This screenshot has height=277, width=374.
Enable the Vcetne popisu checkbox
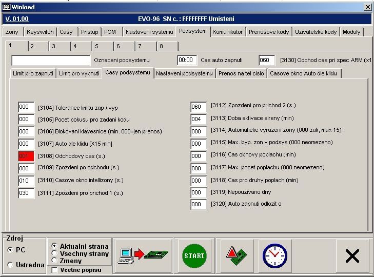[55, 270]
